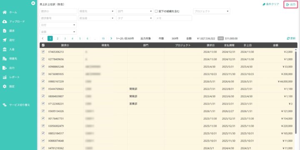Viewport: 300px width, 150px height.
Task: Open アップロード label in the sidebar menu
Action: 17,22
